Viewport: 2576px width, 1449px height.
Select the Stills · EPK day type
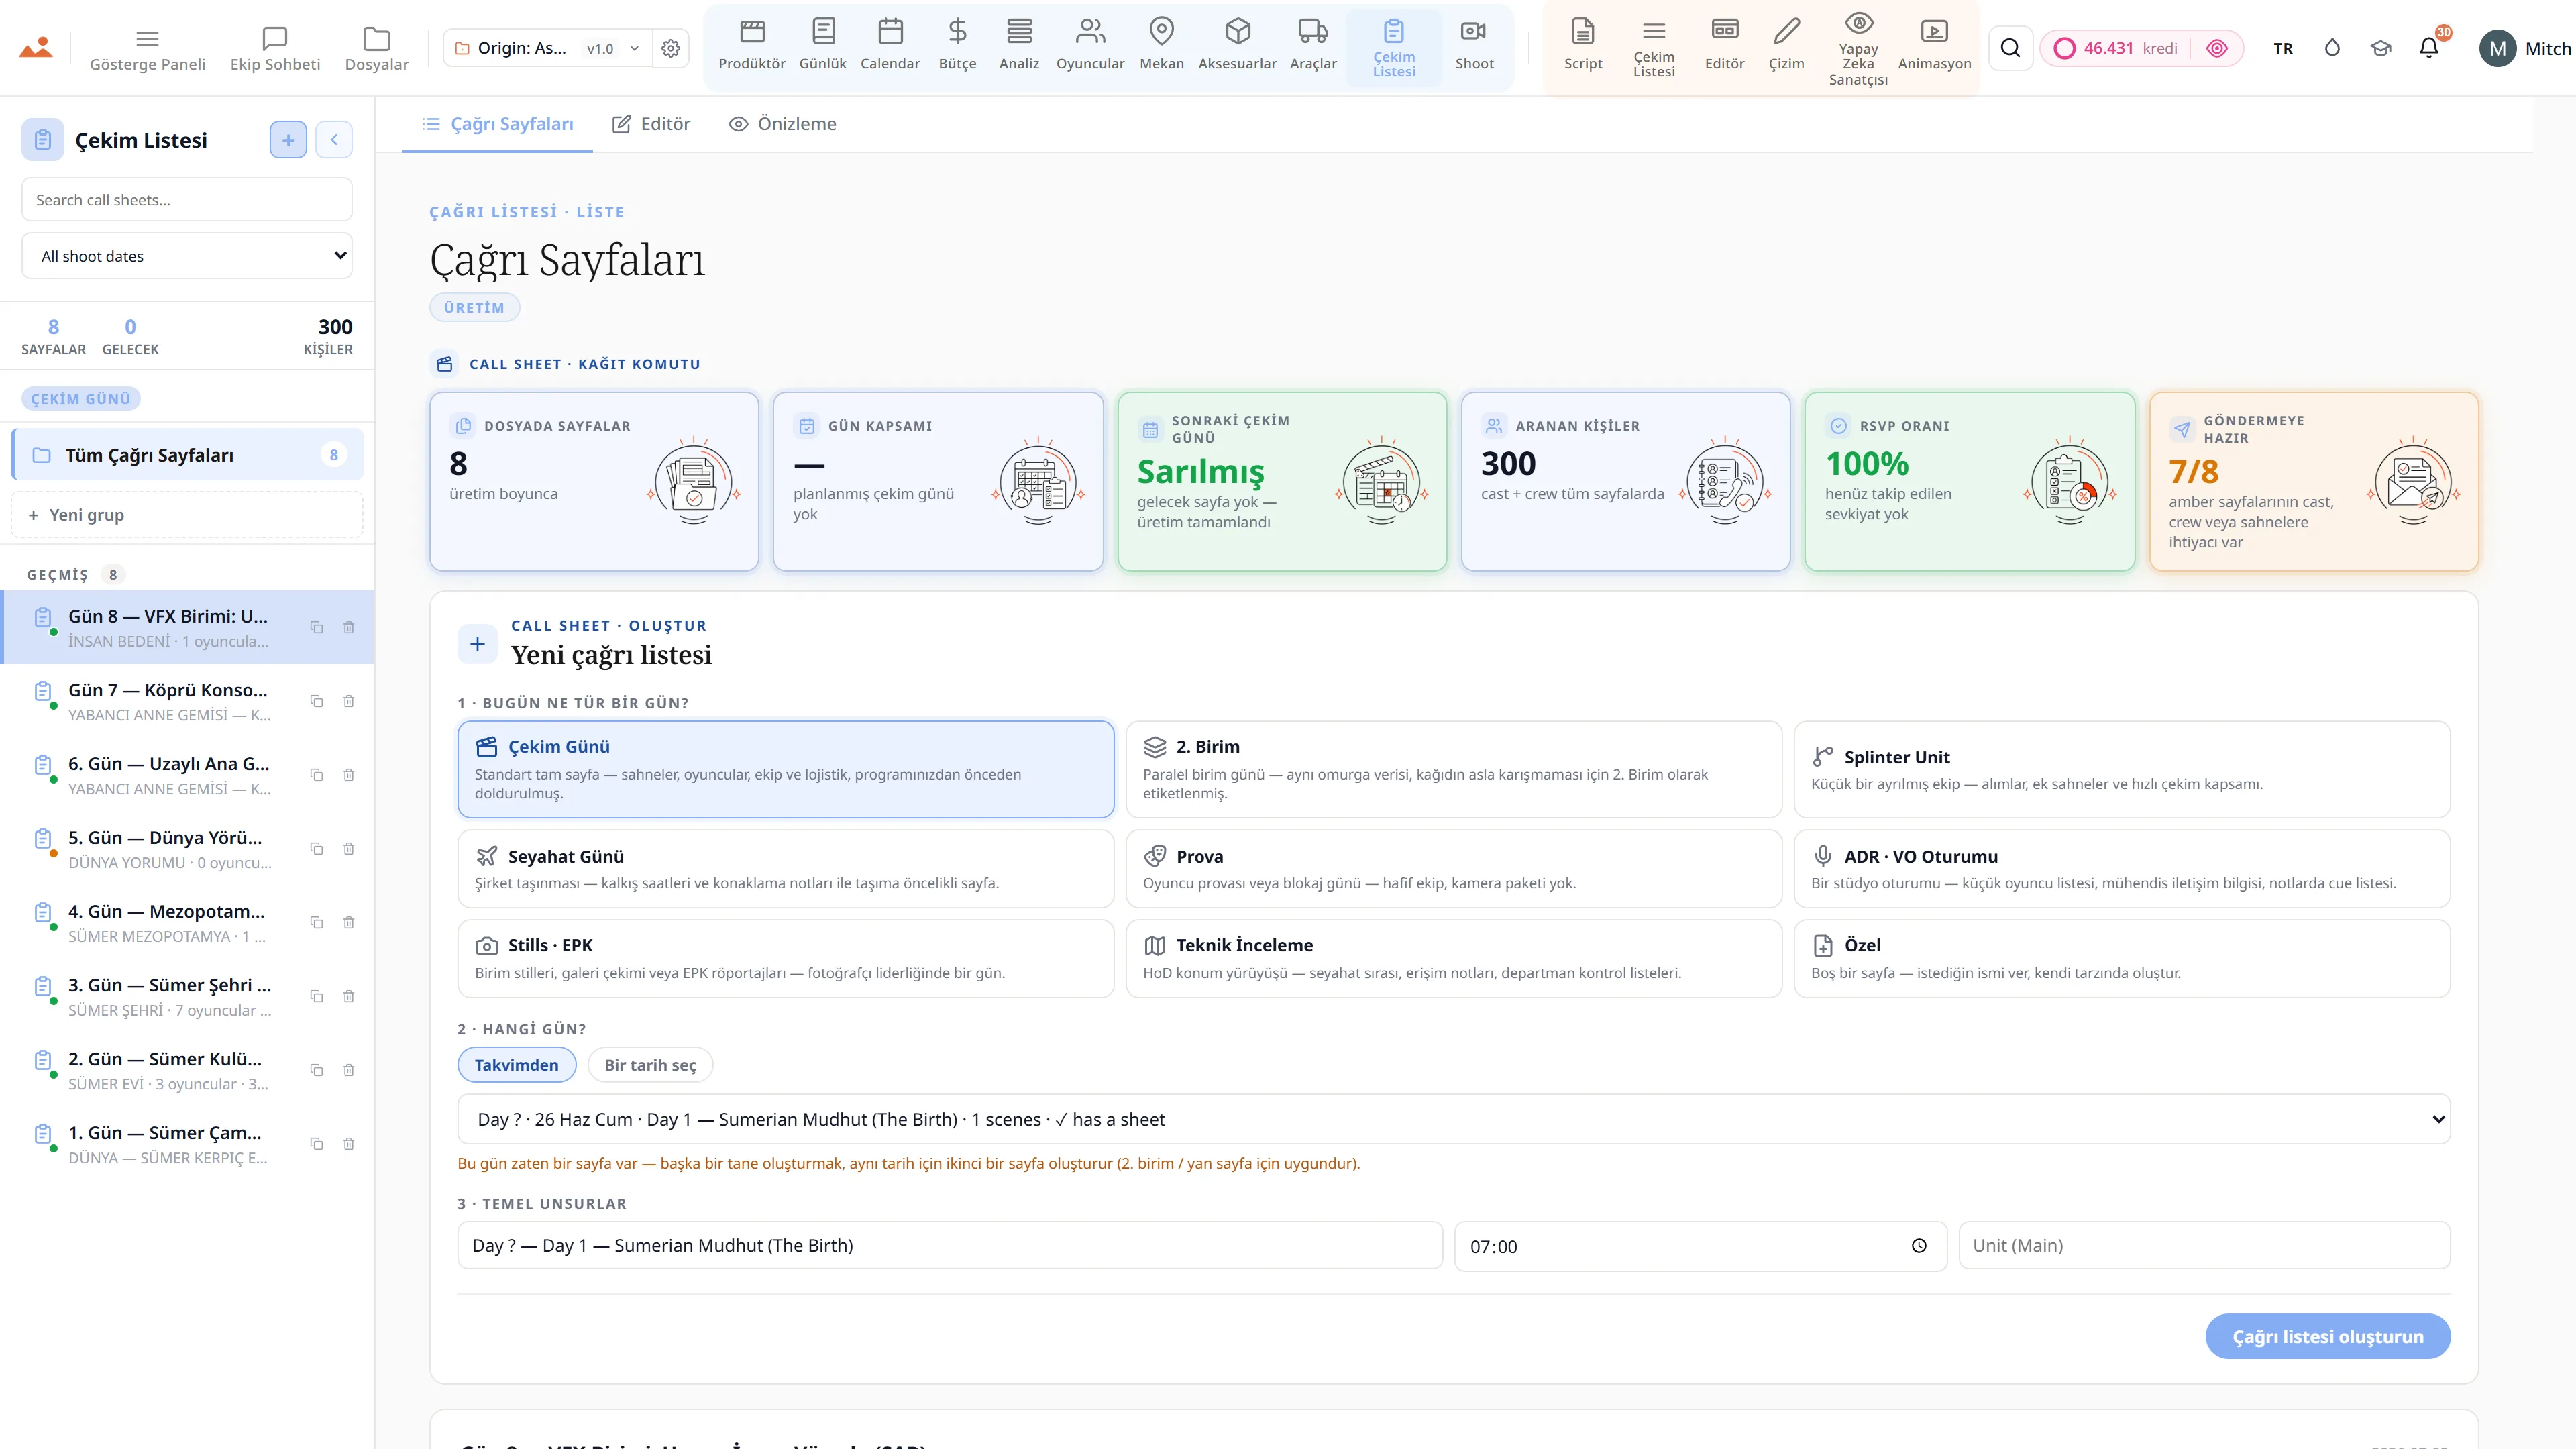(786, 958)
